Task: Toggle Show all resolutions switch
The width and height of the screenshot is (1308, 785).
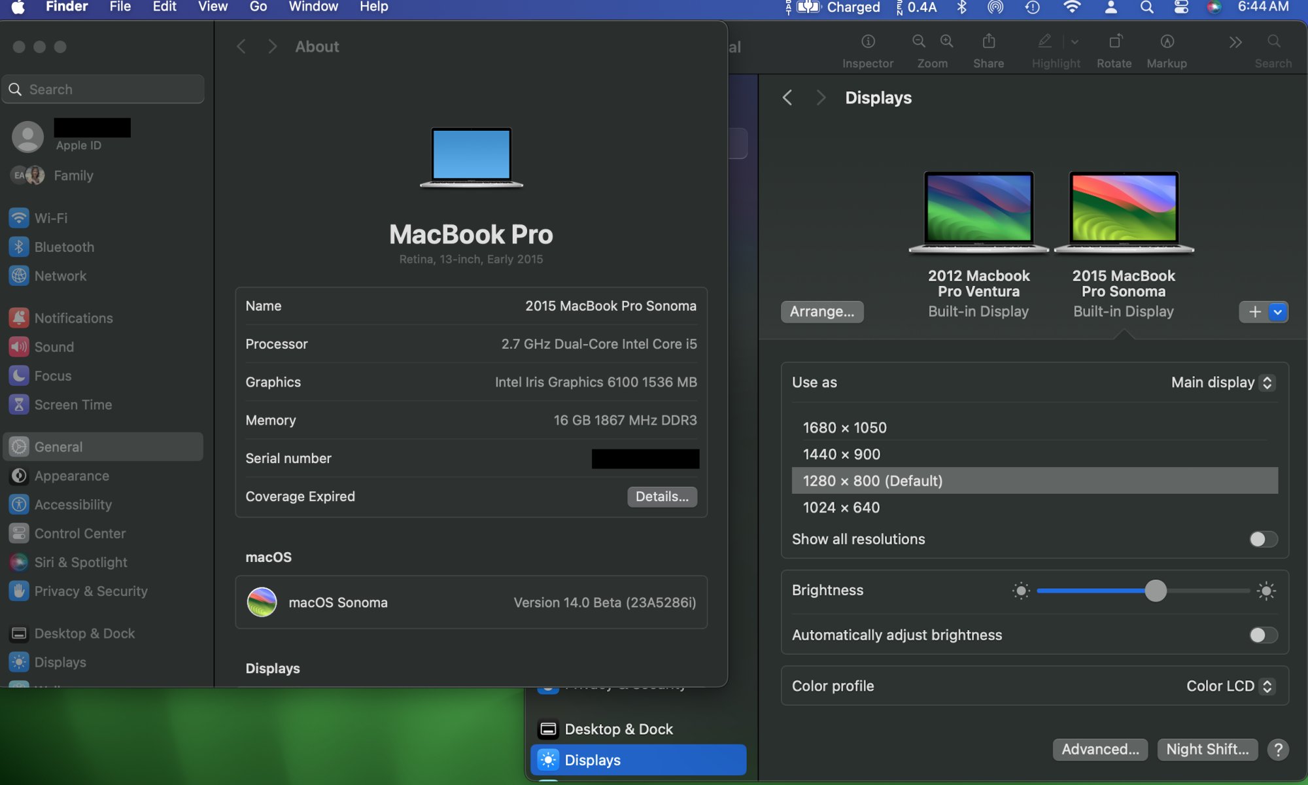Action: click(1262, 539)
